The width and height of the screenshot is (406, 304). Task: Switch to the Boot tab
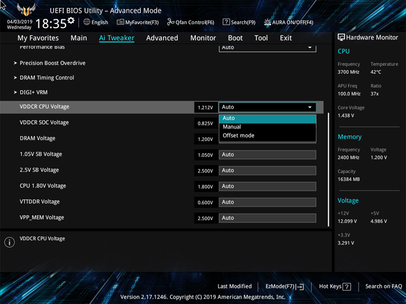[x=235, y=38]
